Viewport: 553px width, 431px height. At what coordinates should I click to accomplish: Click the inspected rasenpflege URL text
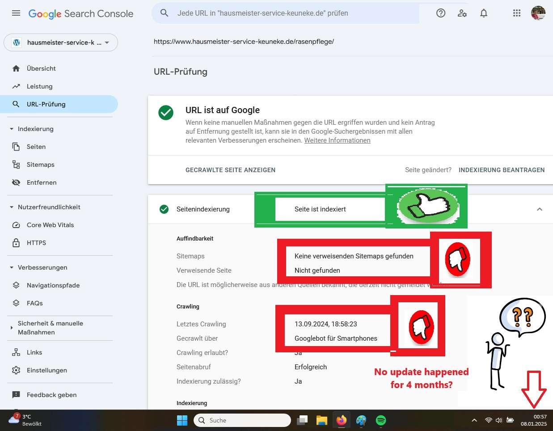click(x=244, y=42)
